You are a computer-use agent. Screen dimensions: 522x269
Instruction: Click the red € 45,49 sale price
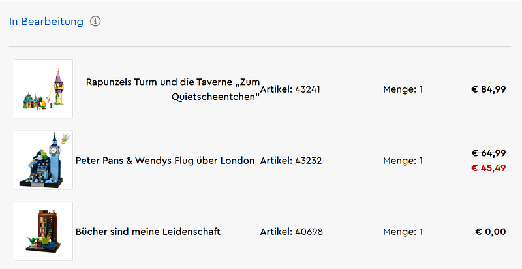tap(489, 168)
